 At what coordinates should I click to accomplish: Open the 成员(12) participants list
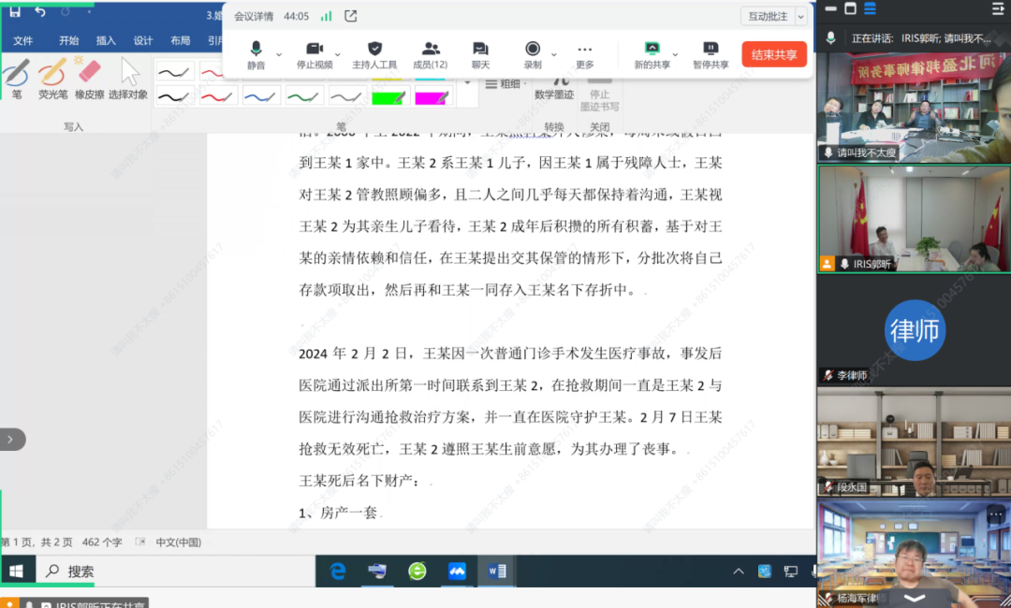click(x=429, y=53)
